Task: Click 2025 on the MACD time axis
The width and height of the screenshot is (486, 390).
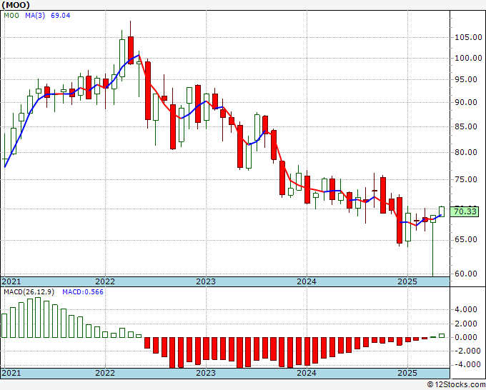Action: point(407,373)
